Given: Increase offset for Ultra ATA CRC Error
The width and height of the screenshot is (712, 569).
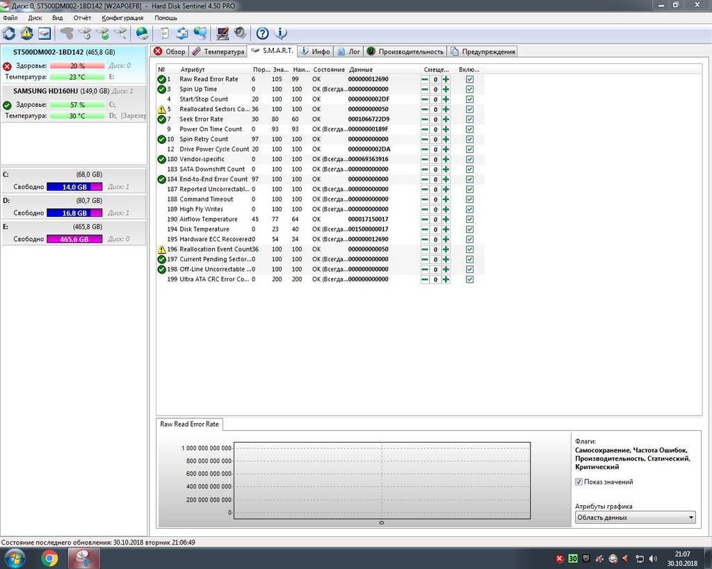Looking at the screenshot, I should (x=446, y=279).
